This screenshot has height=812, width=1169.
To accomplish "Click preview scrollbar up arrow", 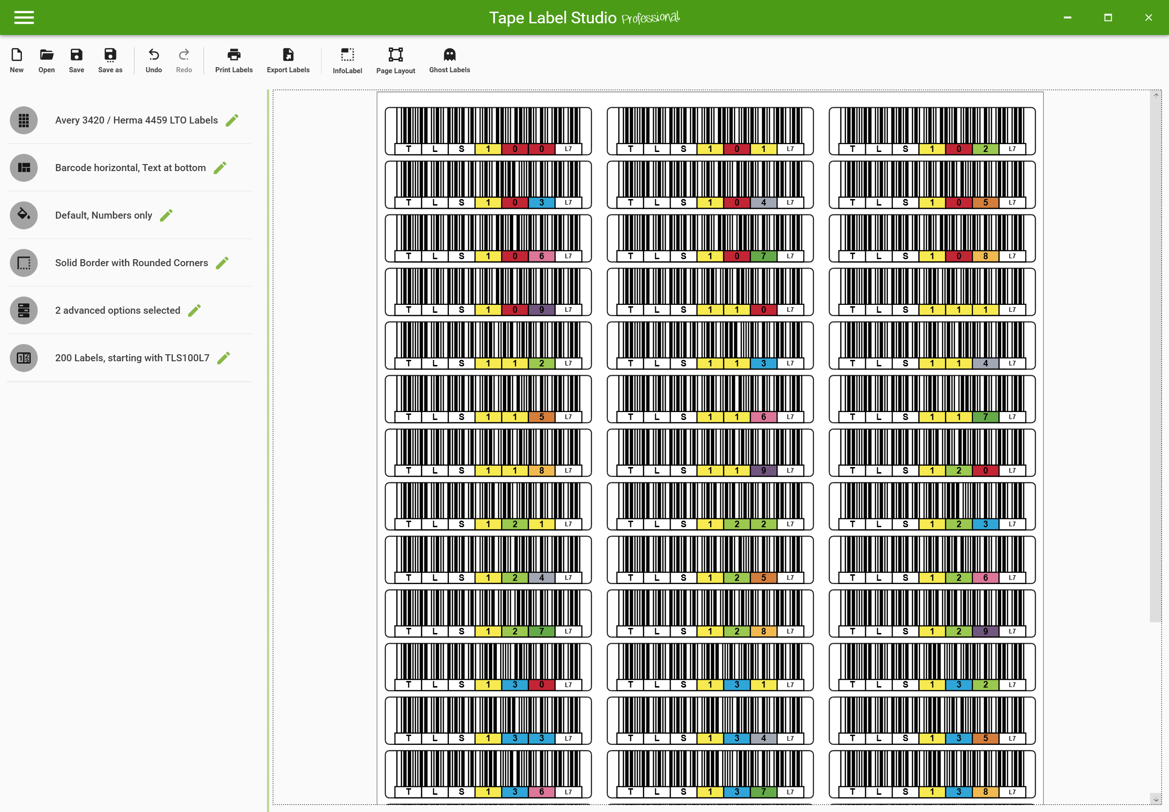I will tap(1156, 95).
